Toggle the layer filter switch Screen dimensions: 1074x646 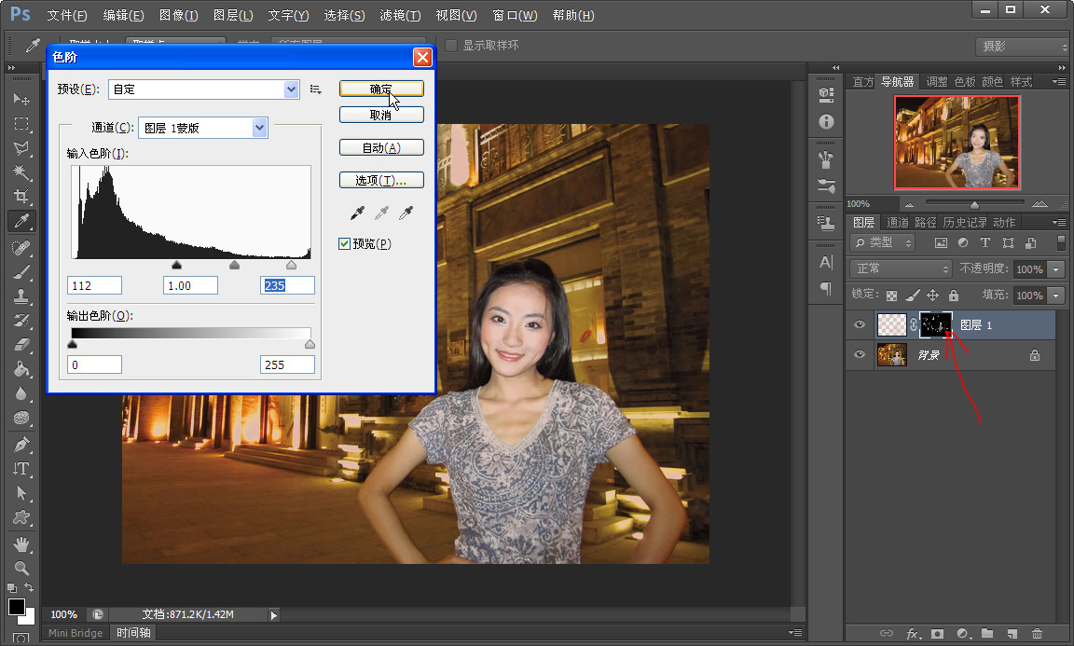(1061, 242)
